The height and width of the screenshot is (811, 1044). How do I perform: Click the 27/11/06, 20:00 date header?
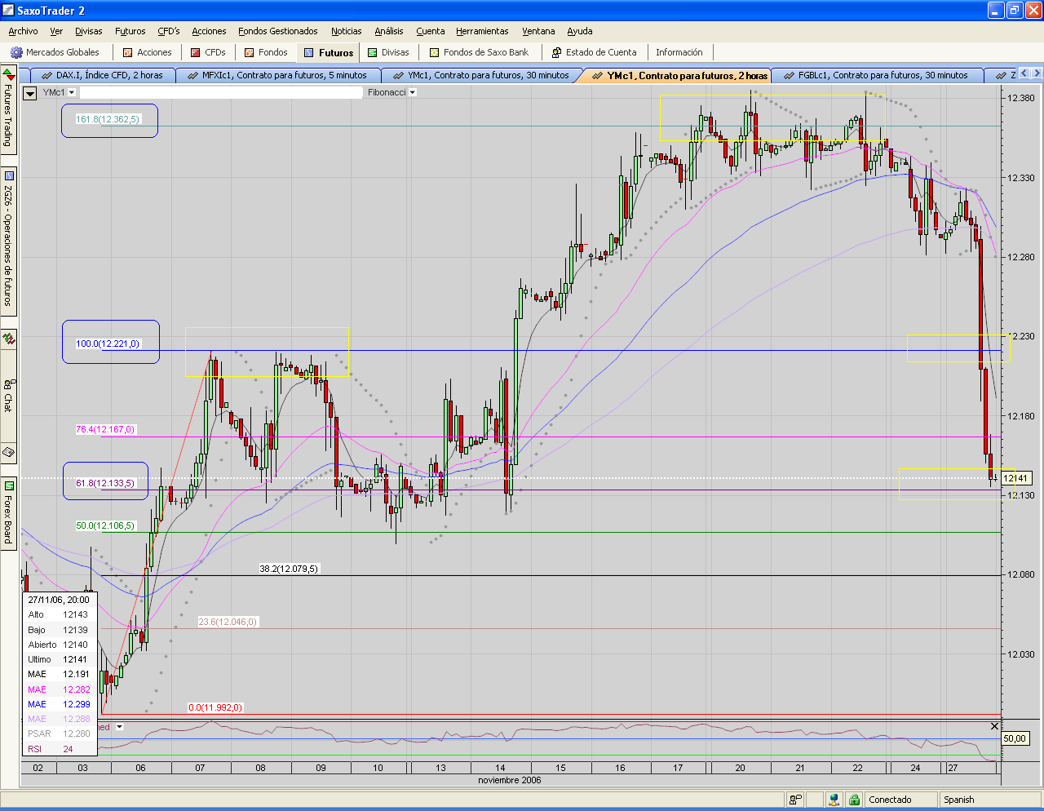pyautogui.click(x=59, y=600)
